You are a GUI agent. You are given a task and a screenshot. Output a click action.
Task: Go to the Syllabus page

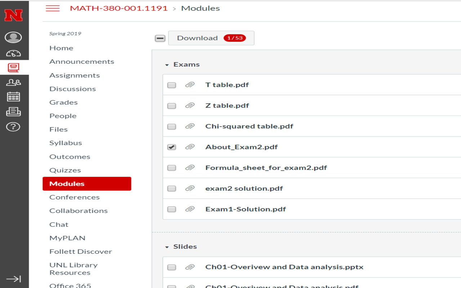point(65,143)
